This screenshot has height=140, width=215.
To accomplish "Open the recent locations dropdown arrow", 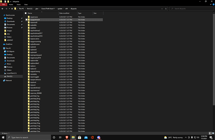I will click(8, 9).
